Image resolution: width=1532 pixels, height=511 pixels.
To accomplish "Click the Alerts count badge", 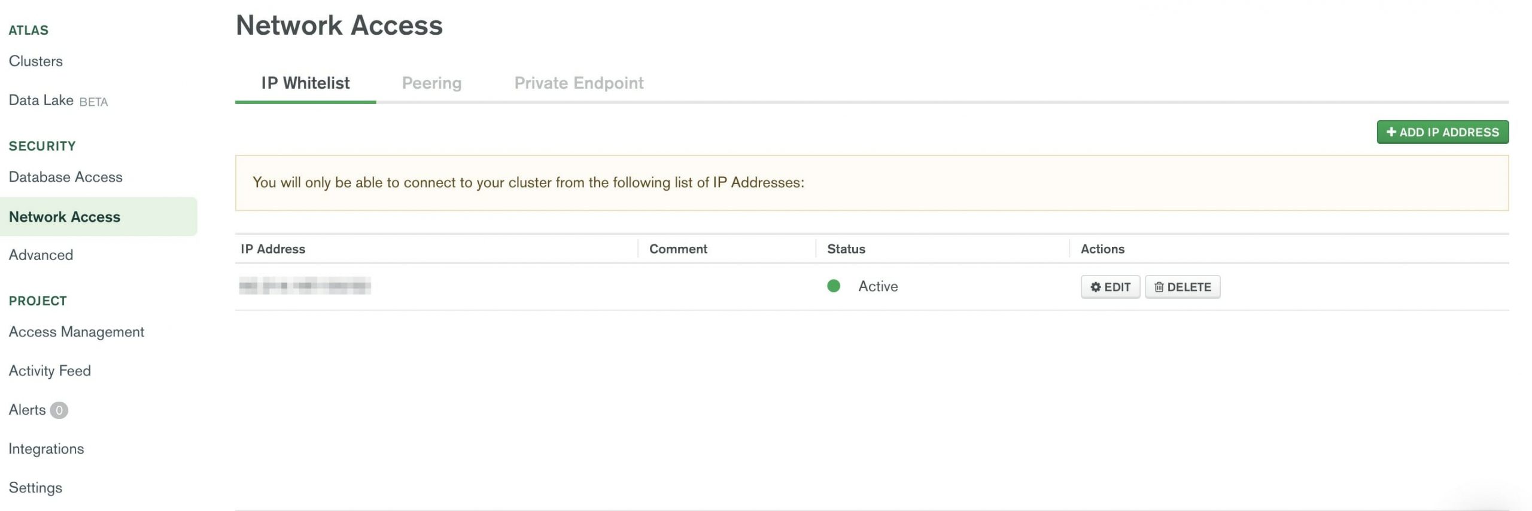I will point(59,410).
